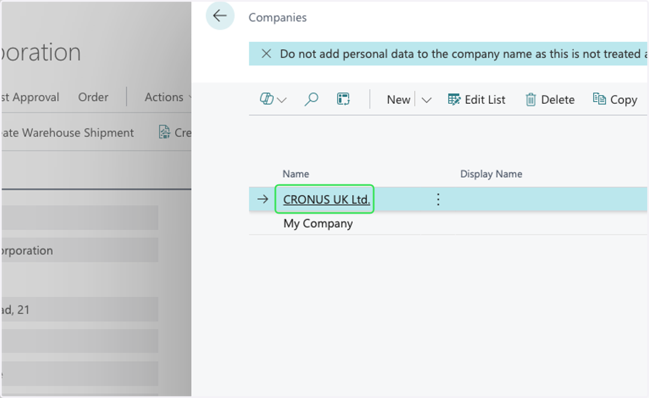This screenshot has width=649, height=398.
Task: Delete the selected company
Action: (550, 99)
